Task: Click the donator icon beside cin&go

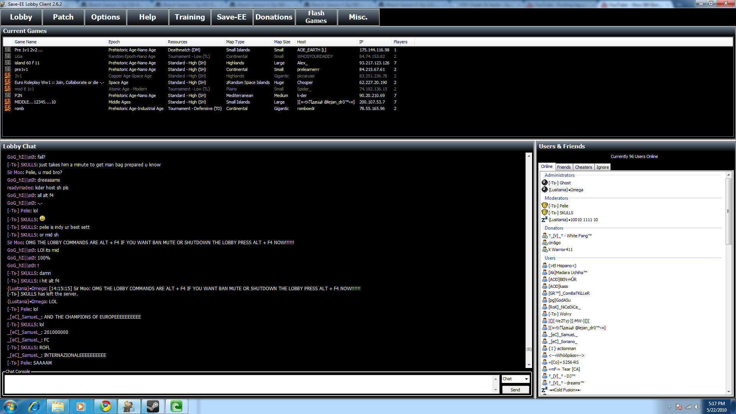Action: tap(544, 243)
